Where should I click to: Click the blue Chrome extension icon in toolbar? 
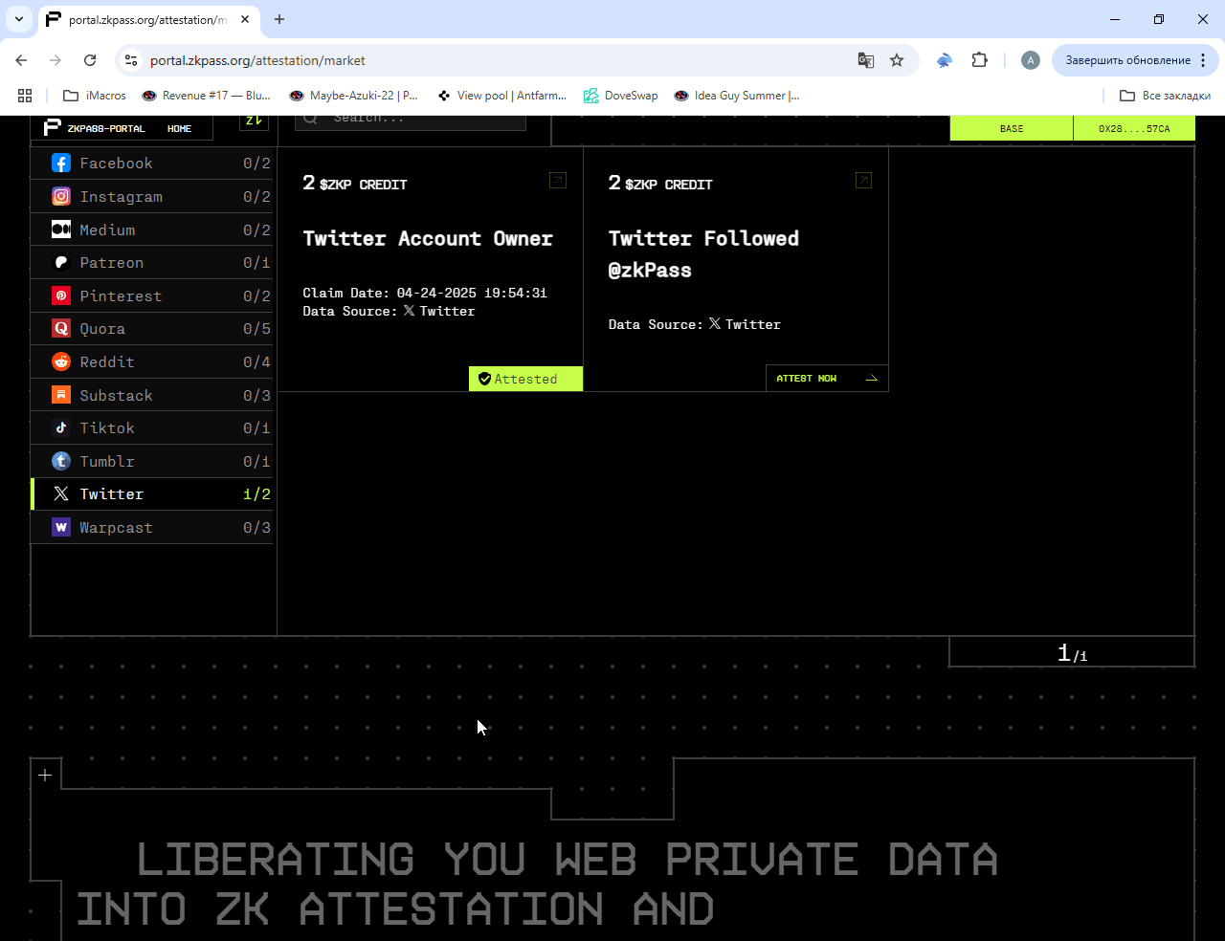coord(945,60)
